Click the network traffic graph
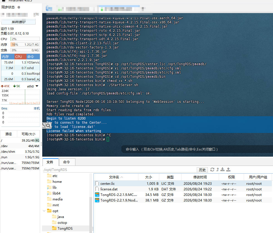 [x=21, y=97]
